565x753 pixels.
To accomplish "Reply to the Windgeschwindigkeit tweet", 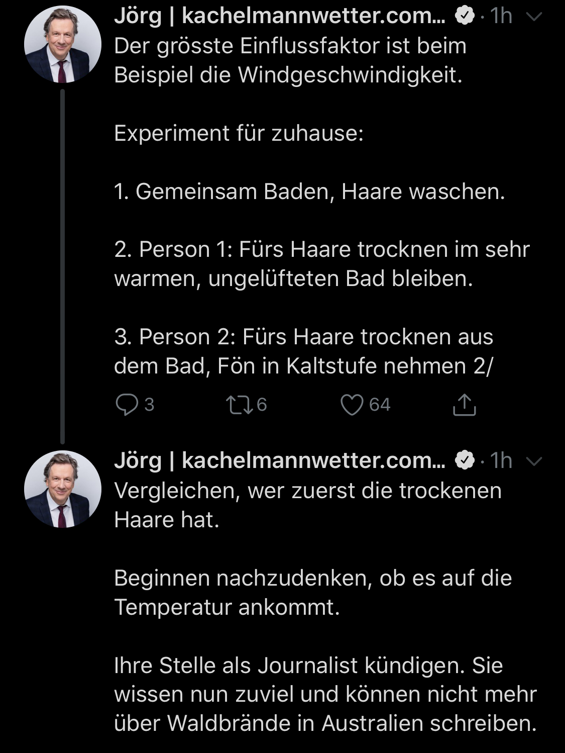I will [x=127, y=405].
